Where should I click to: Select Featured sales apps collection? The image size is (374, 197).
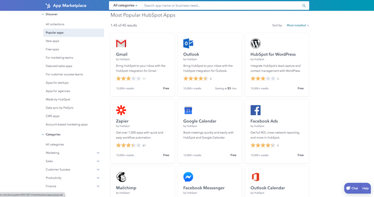pos(59,66)
